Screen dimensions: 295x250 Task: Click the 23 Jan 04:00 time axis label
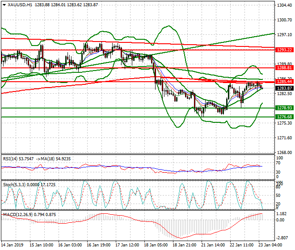[x=270, y=245]
